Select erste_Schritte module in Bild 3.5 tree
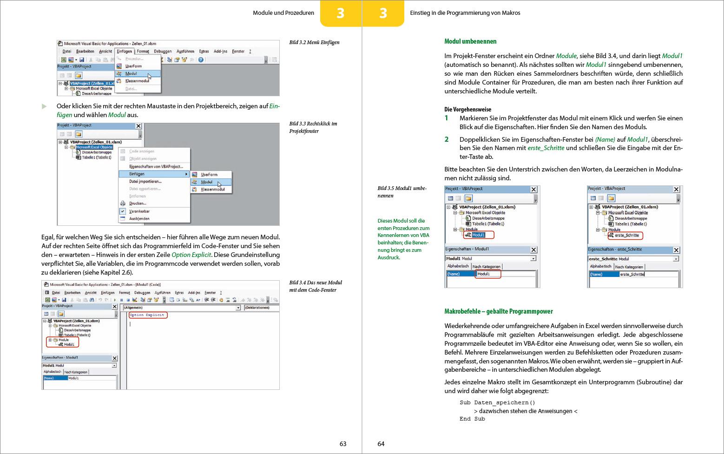Screen dimensions: 724x454 (626, 235)
